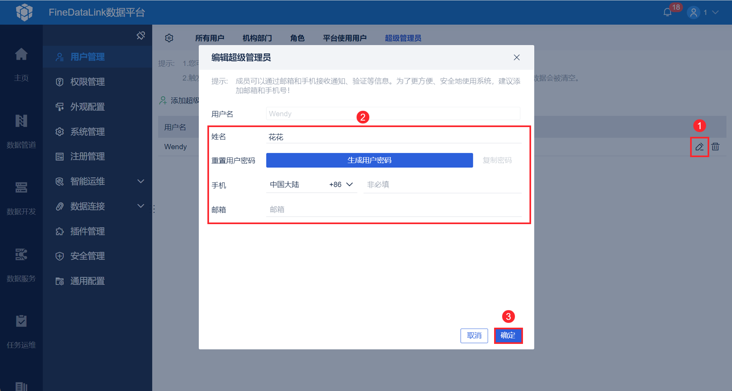
Task: Expand the 智能运维 menu
Action: click(141, 181)
